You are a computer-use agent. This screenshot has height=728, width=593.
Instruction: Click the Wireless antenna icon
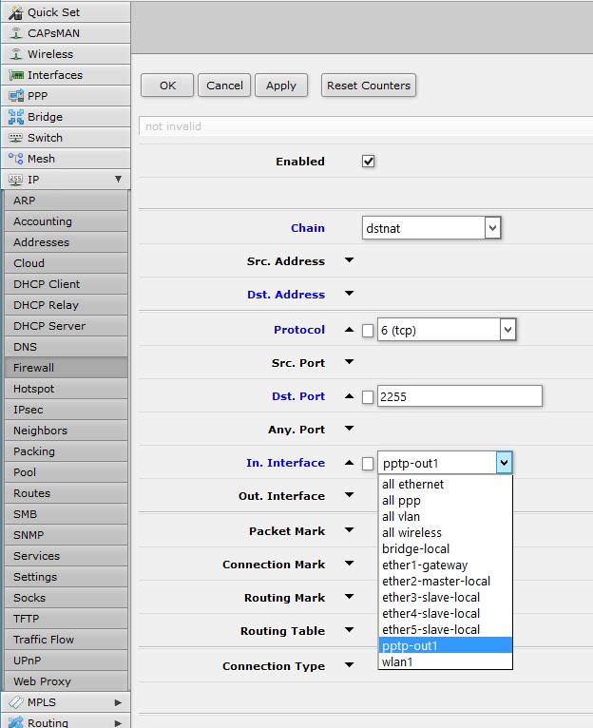16,54
